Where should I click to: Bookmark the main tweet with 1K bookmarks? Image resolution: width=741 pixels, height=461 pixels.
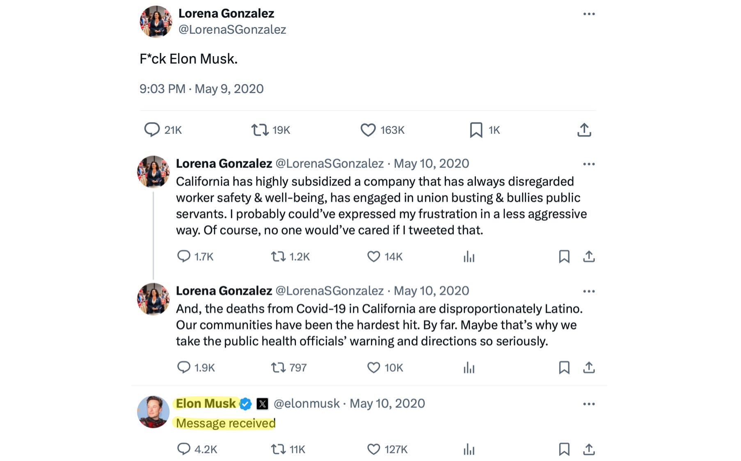476,130
